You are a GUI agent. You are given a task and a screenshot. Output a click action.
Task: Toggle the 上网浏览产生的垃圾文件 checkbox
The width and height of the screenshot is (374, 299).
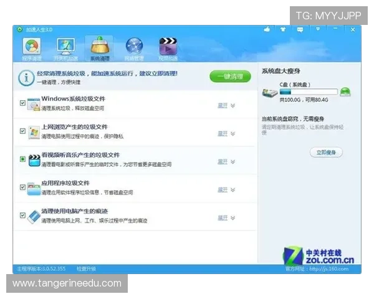(22, 131)
